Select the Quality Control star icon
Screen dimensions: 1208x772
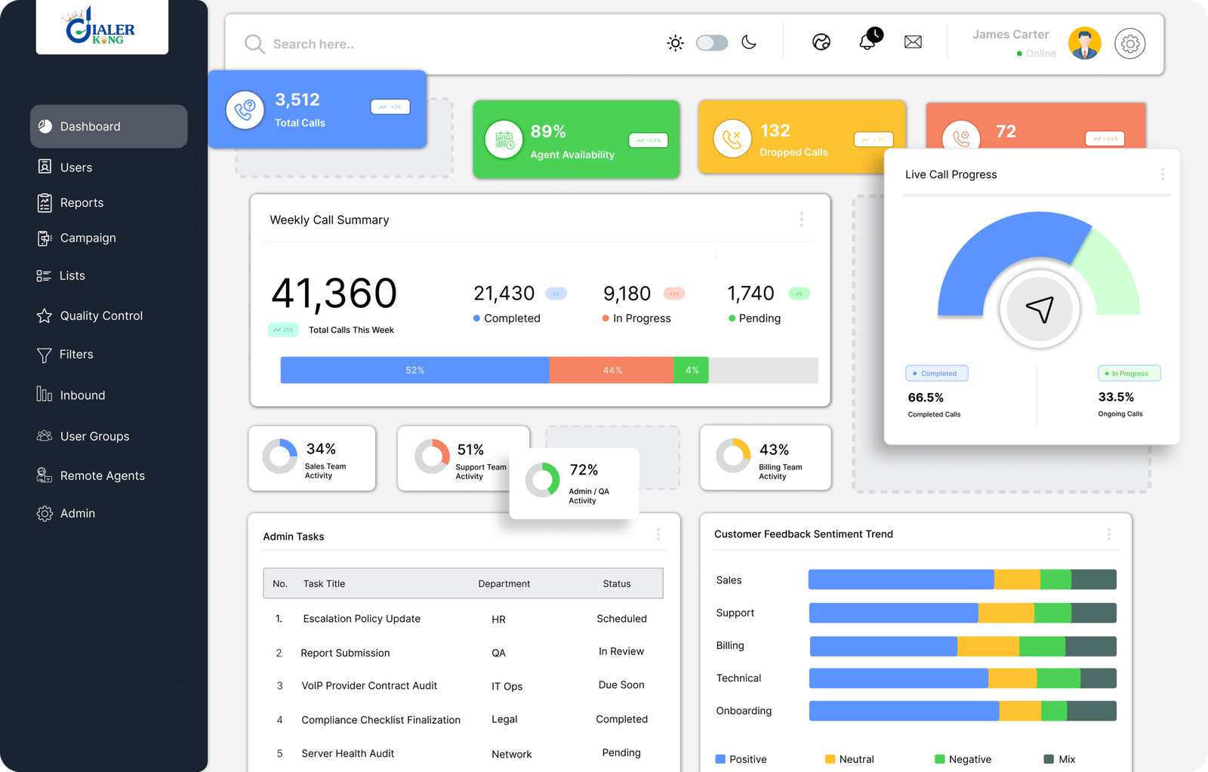click(45, 315)
